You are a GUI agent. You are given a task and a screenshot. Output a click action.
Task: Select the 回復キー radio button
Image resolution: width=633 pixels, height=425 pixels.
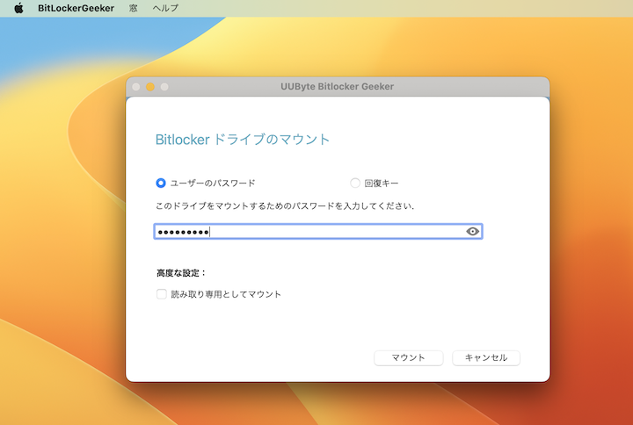[355, 183]
